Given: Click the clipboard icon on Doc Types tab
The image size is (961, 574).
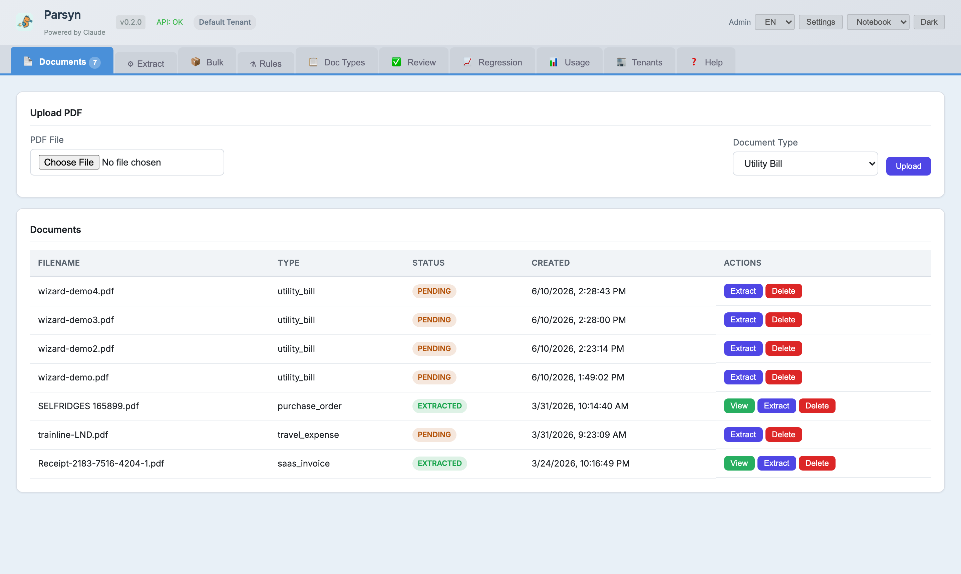Looking at the screenshot, I should coord(313,62).
